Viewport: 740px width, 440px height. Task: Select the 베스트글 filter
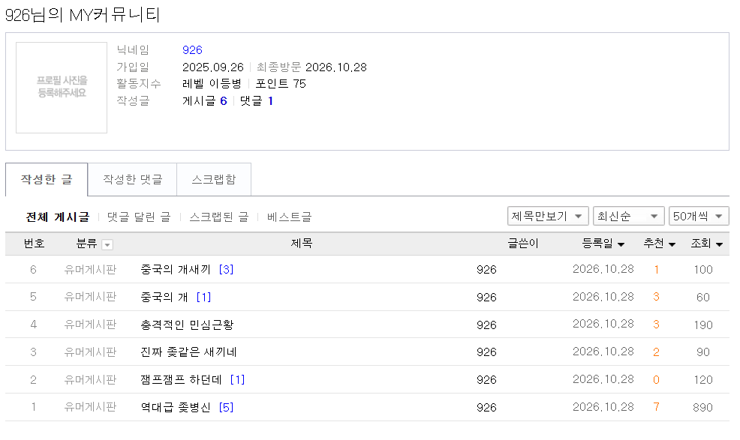[x=289, y=217]
